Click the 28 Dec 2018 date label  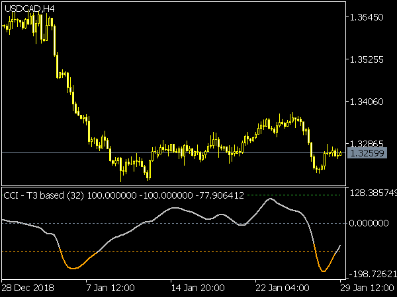28,288
